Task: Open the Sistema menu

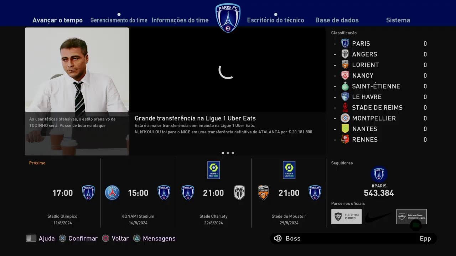Action: point(398,20)
